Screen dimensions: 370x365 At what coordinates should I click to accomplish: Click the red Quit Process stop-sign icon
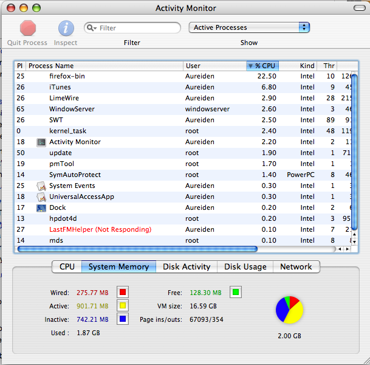[28, 28]
